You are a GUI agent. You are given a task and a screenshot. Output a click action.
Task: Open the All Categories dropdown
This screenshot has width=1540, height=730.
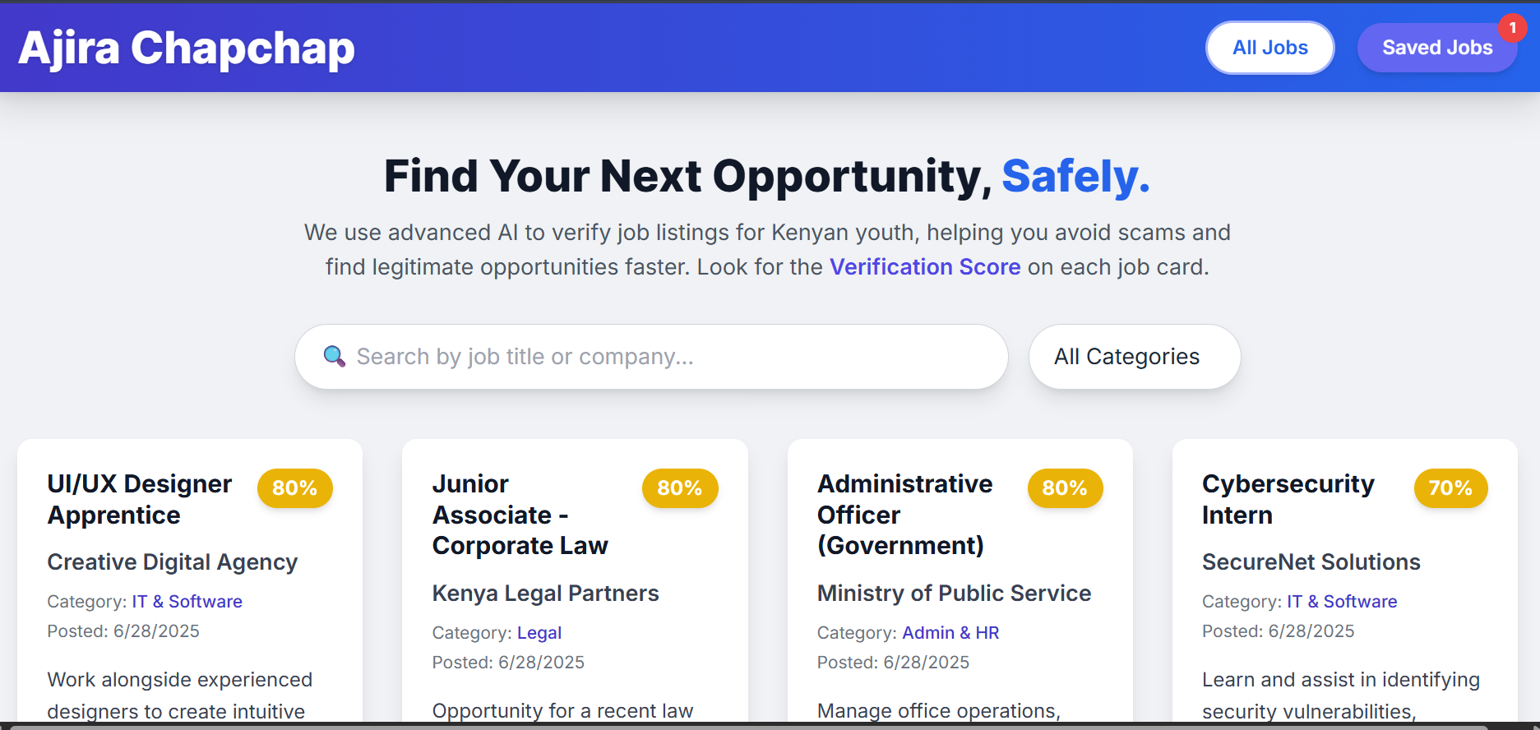point(1134,357)
